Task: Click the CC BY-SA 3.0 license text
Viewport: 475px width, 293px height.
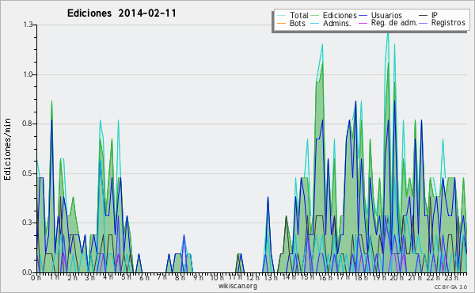Action: 450,287
